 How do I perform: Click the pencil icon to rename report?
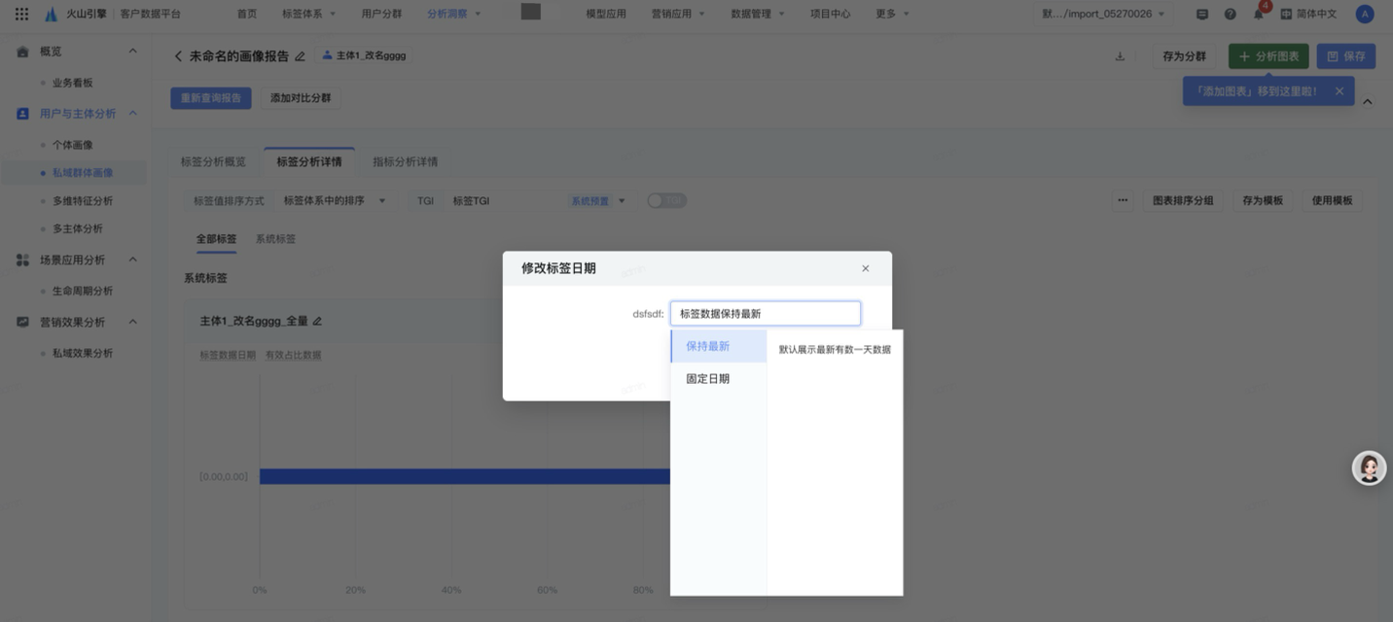tap(300, 56)
